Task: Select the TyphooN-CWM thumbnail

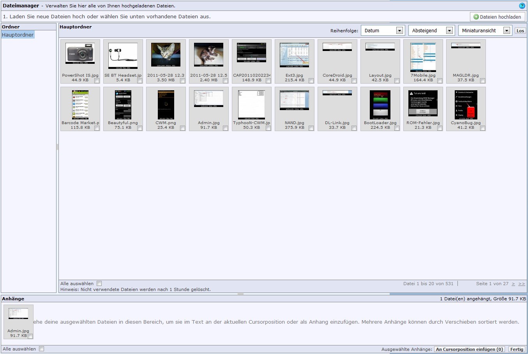Action: point(252,105)
